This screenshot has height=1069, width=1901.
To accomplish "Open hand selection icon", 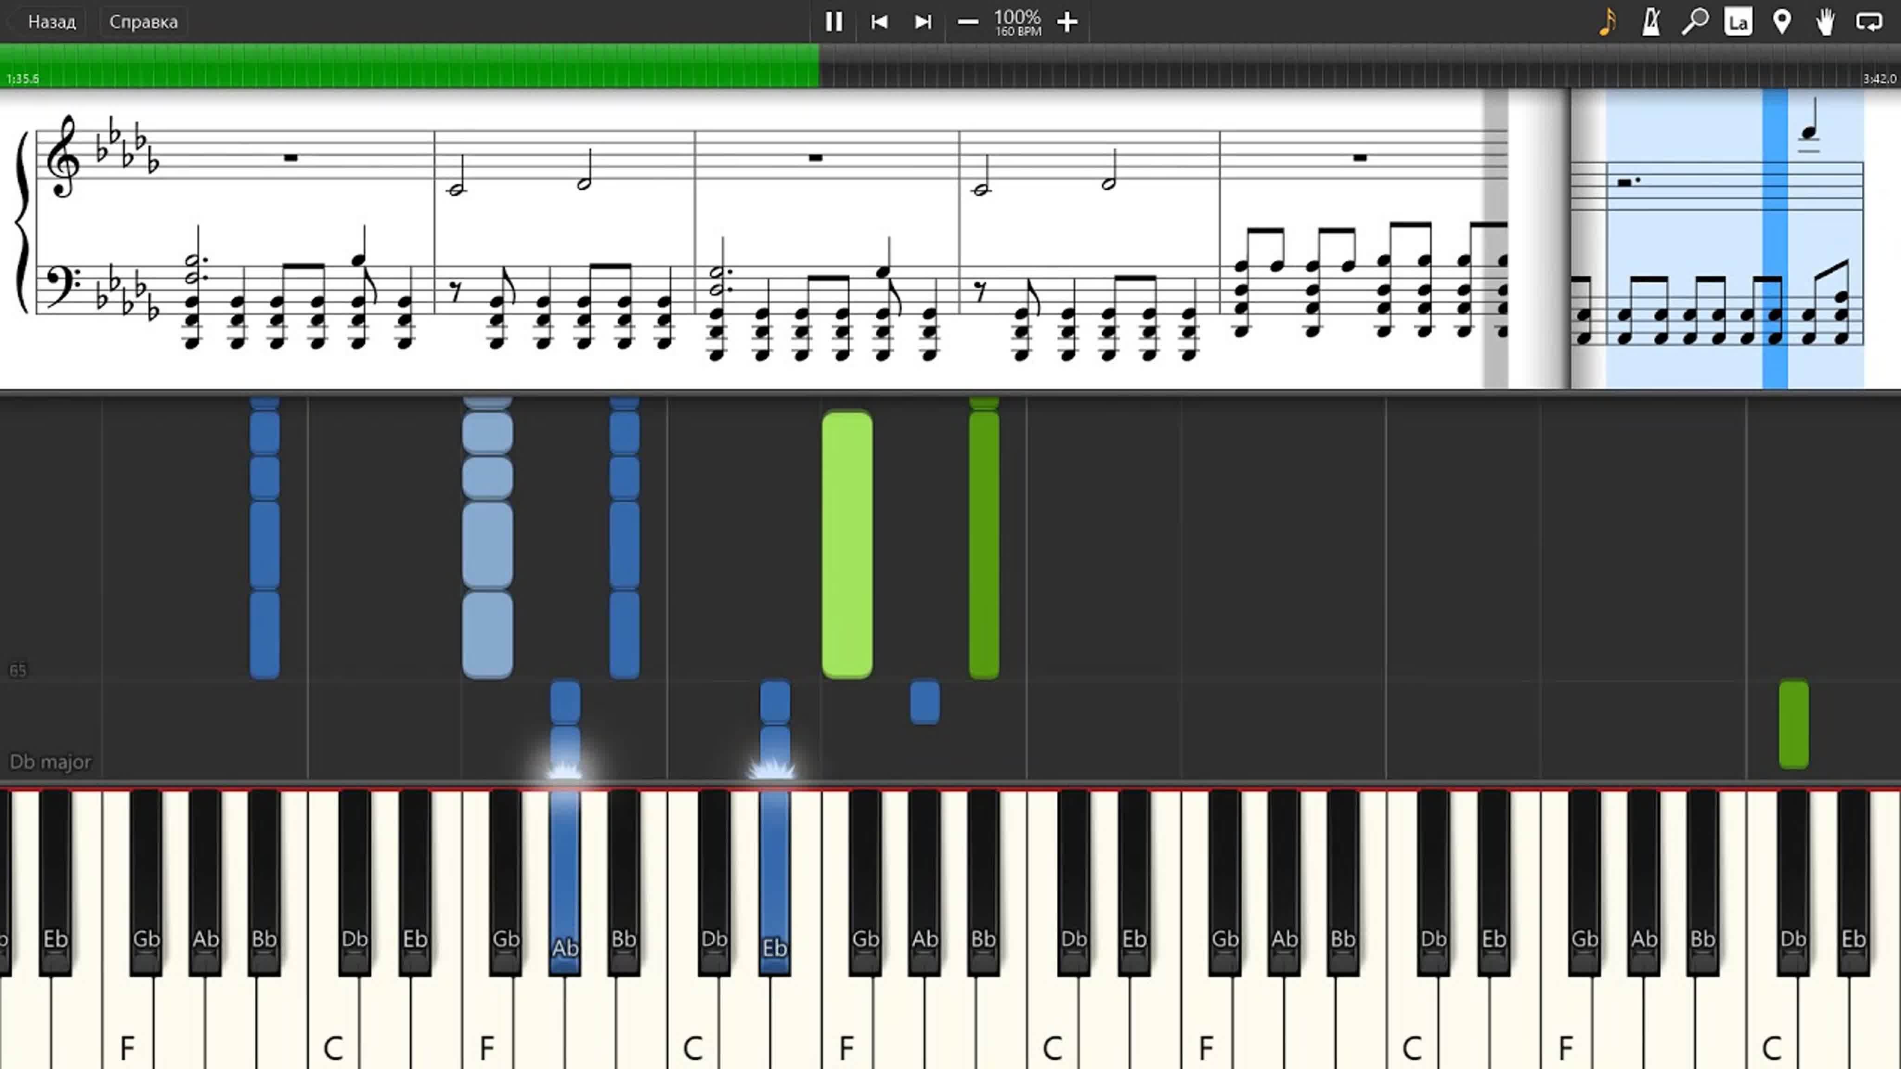I will (1825, 21).
